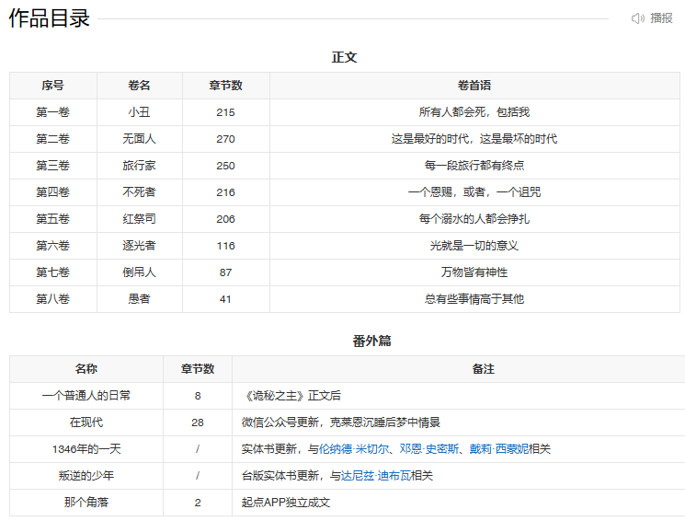Click the quote 每一段旅行都有终点
Screen dimensions: 685x521
point(474,166)
